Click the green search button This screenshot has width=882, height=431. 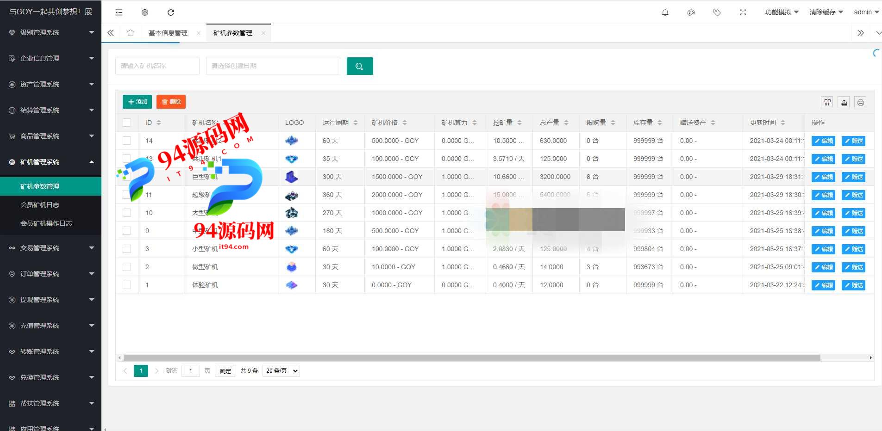pyautogui.click(x=360, y=66)
